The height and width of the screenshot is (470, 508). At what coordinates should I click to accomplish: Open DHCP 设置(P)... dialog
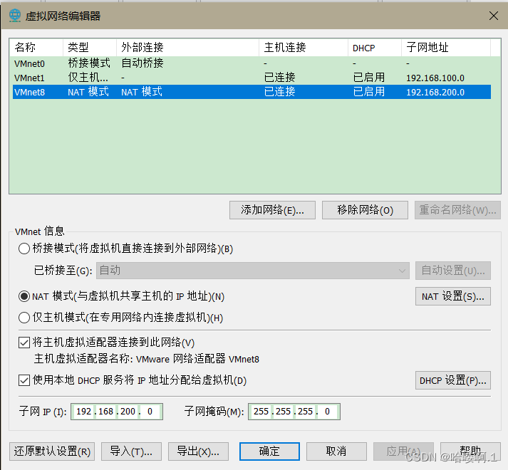pyautogui.click(x=453, y=380)
